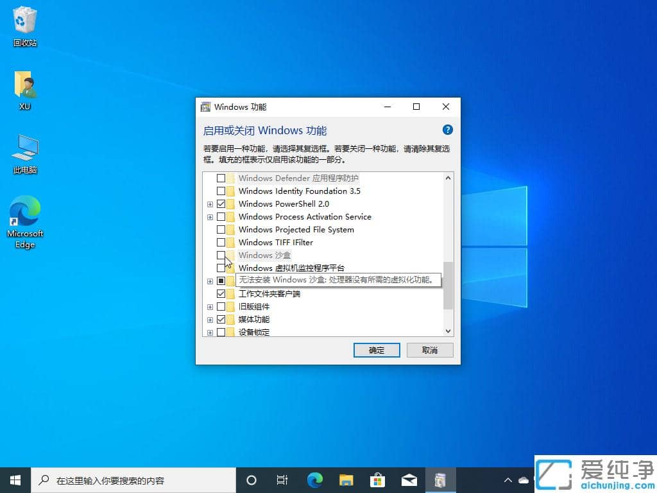This screenshot has width=657, height=493.
Task: Enable the Windows TIFF IFilter checkbox
Action: 221,242
